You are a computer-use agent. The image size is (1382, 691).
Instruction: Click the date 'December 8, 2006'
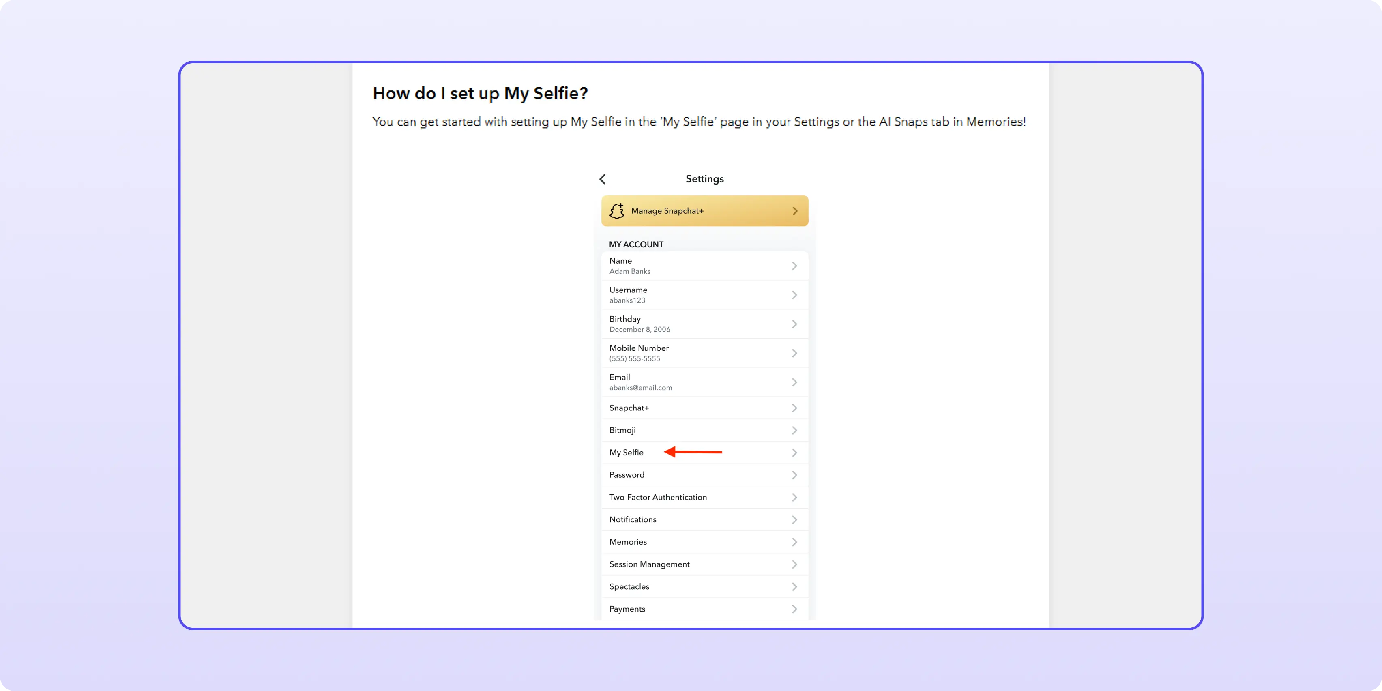coord(639,330)
